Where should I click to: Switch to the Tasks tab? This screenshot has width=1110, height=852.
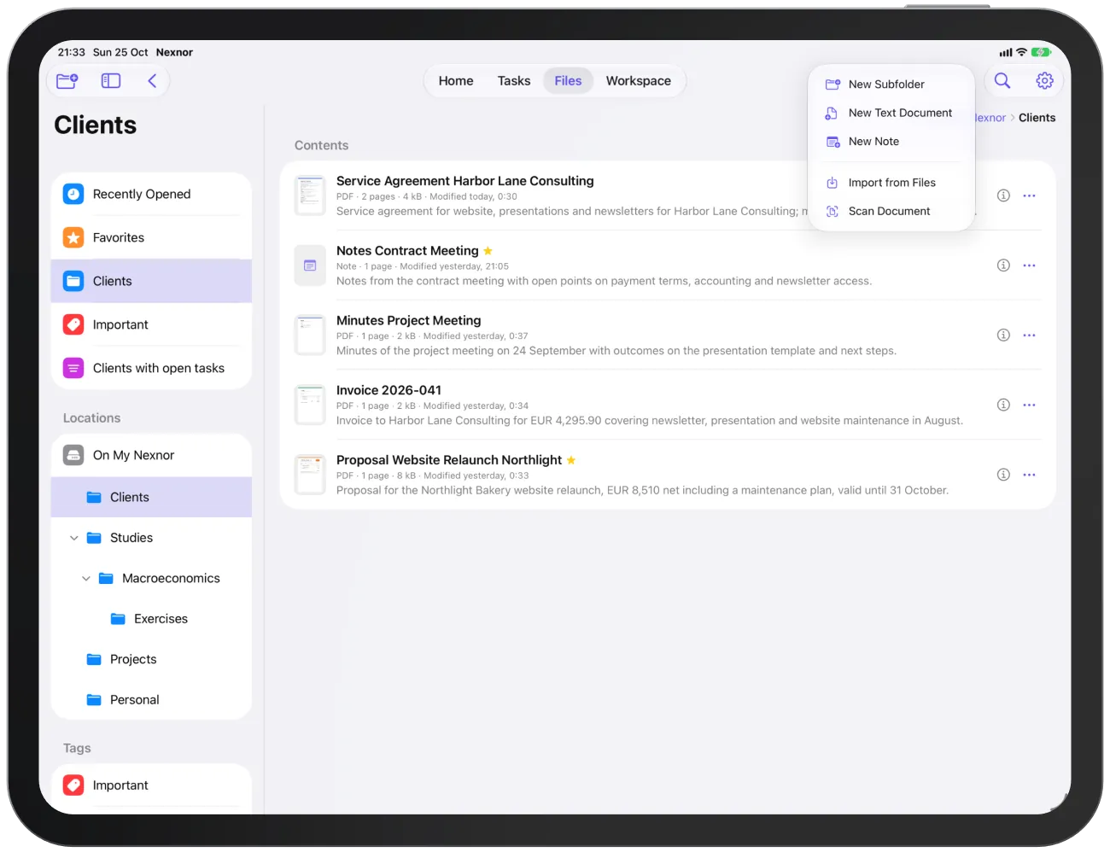(514, 81)
